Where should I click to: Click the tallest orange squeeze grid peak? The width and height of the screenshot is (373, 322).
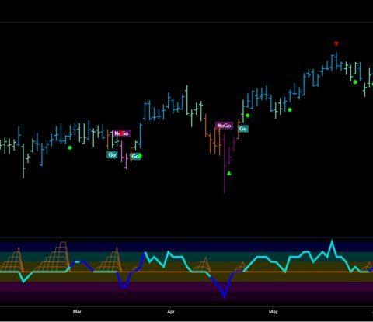[x=63, y=243]
